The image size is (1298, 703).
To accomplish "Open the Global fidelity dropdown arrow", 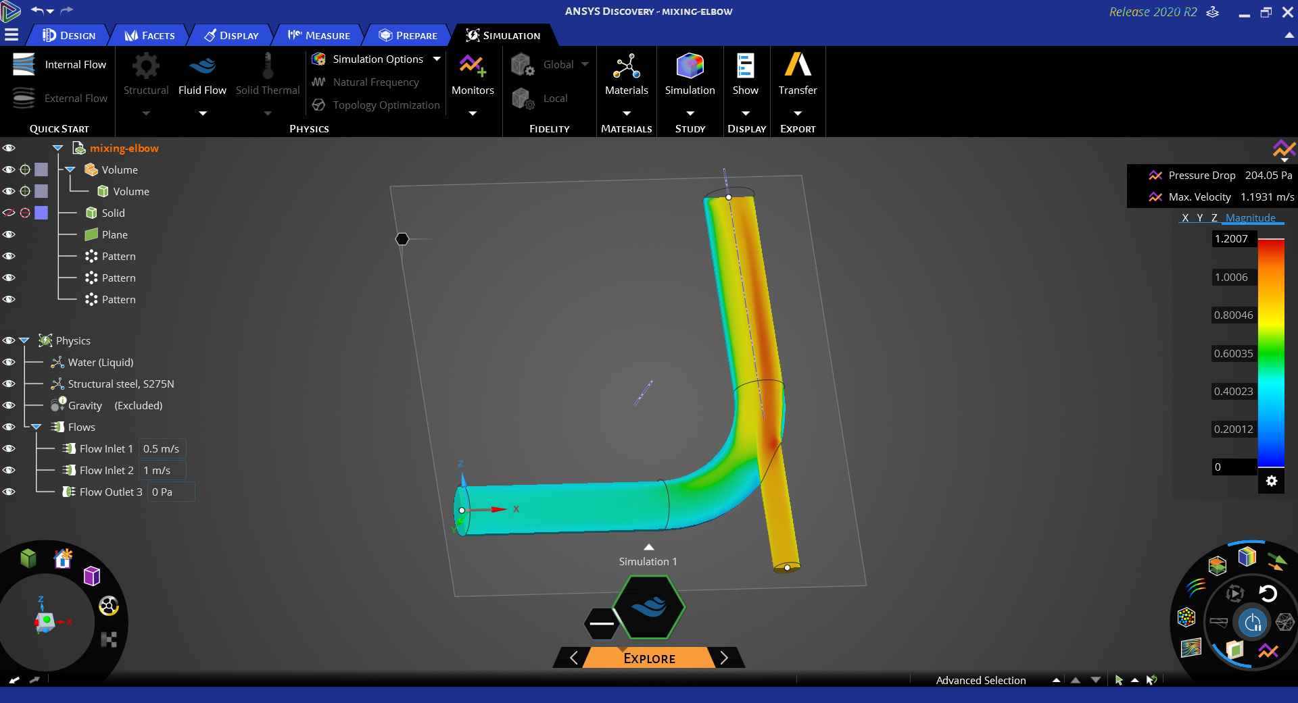I will pos(585,64).
